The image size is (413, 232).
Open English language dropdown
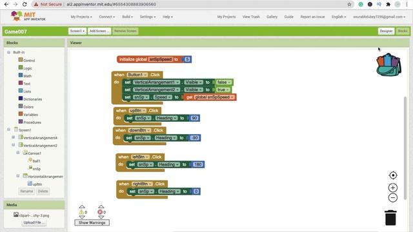pos(338,17)
